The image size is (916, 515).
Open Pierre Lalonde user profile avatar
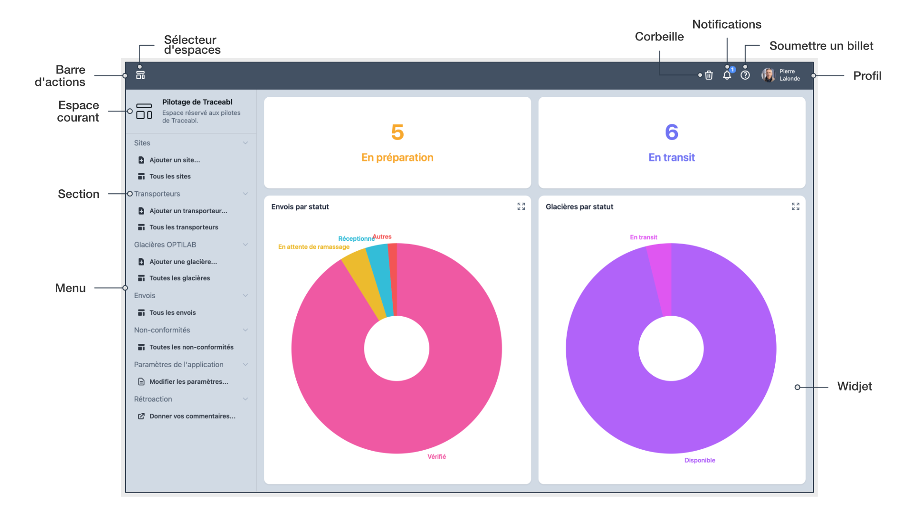(768, 75)
